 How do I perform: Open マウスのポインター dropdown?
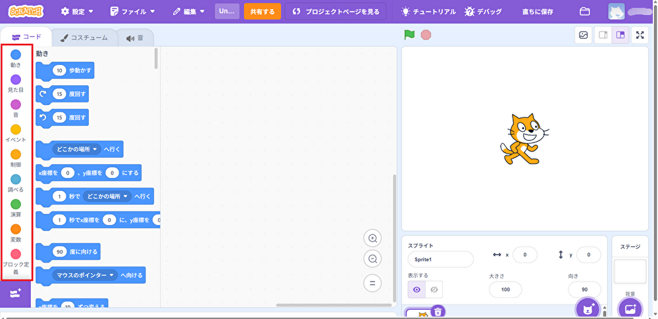[x=85, y=275]
